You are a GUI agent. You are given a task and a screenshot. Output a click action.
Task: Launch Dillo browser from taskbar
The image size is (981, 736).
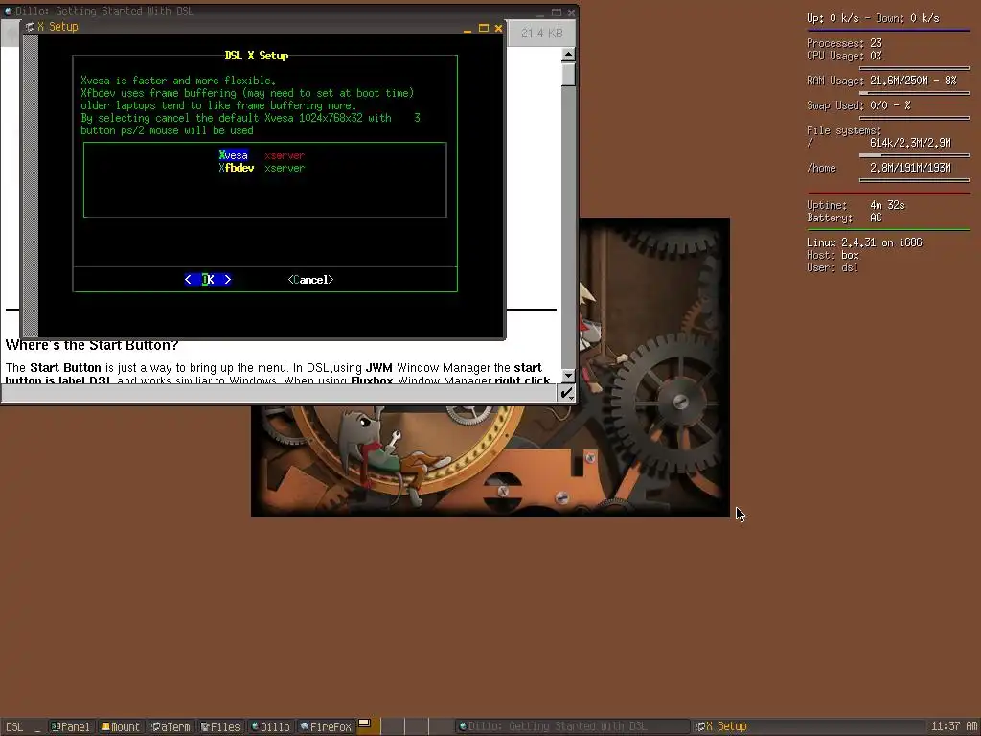pos(270,726)
